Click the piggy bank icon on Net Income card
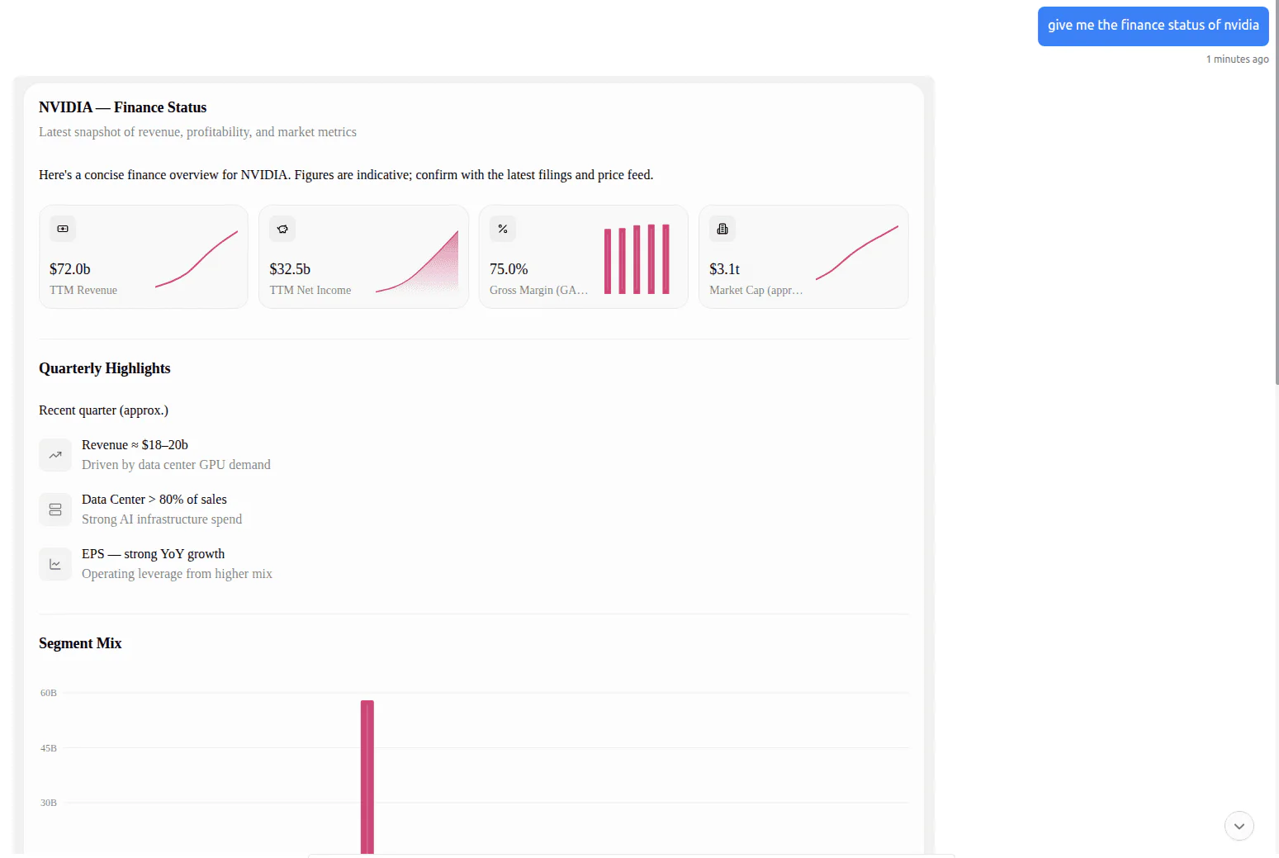The width and height of the screenshot is (1279, 858). click(282, 228)
